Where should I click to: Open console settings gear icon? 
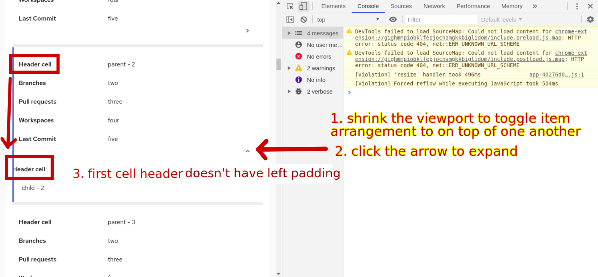[x=590, y=20]
